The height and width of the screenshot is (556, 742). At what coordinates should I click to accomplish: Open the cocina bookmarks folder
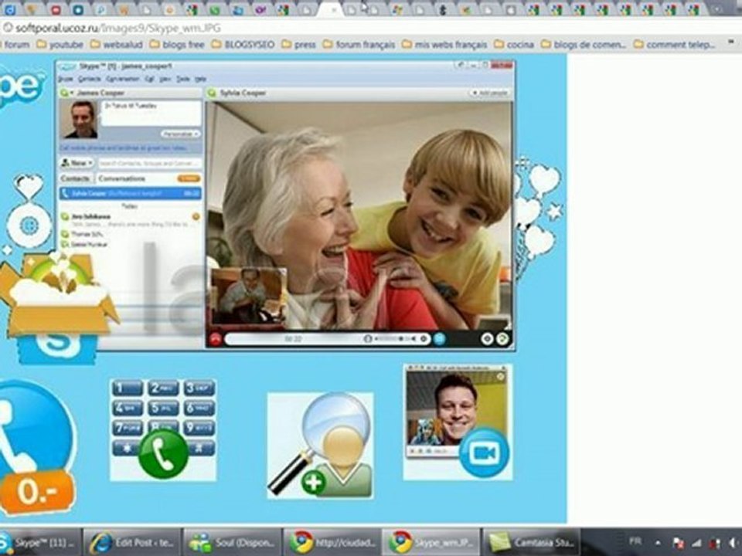(x=514, y=45)
